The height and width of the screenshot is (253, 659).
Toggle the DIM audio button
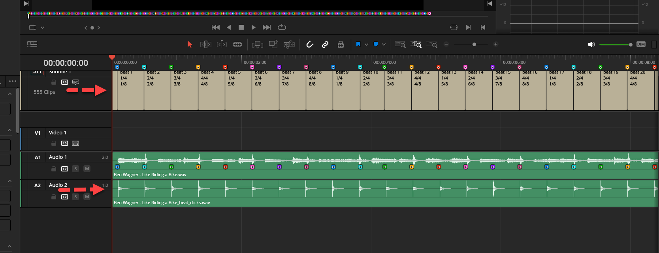641,44
